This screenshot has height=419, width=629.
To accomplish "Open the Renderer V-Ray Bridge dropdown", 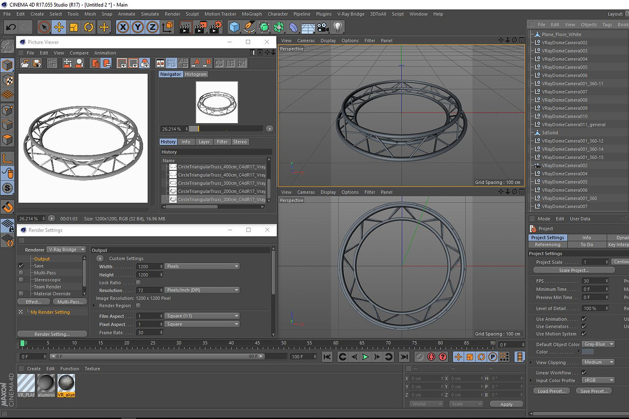I will (x=66, y=250).
